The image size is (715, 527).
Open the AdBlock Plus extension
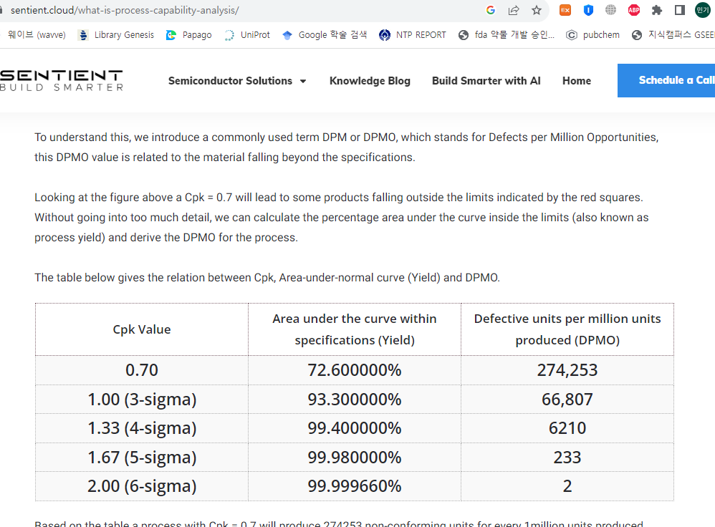coord(634,10)
